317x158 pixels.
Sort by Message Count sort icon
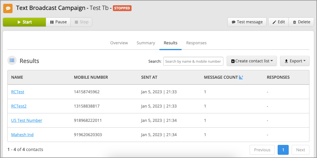click(241, 77)
